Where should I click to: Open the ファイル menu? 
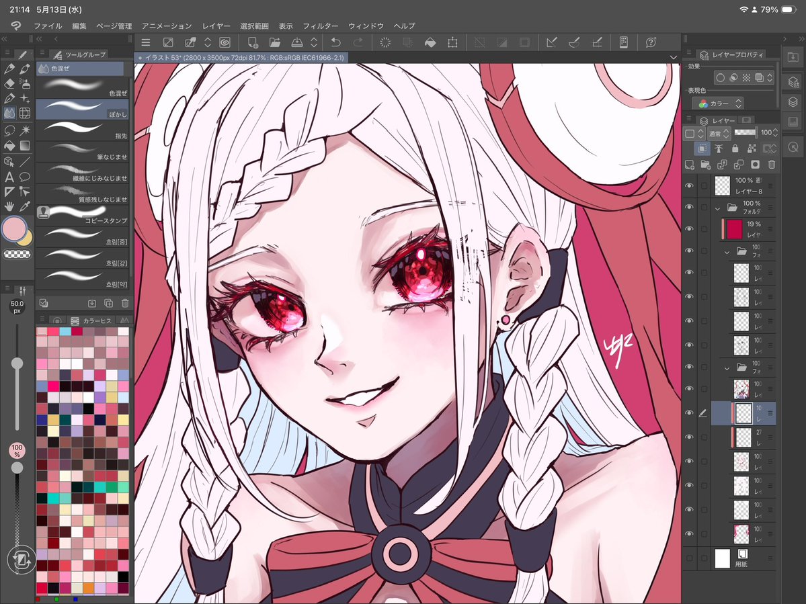[48, 26]
